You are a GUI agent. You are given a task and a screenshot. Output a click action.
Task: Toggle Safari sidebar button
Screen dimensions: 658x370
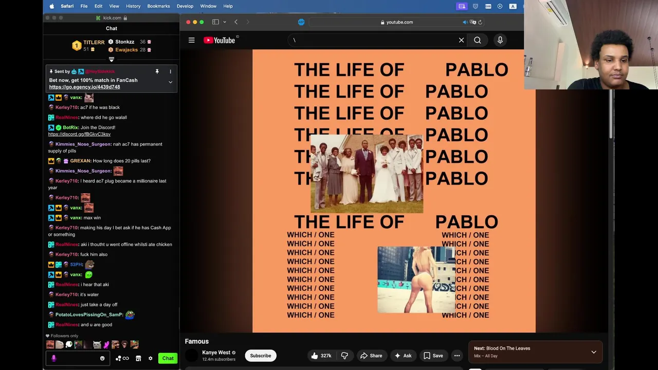215,22
